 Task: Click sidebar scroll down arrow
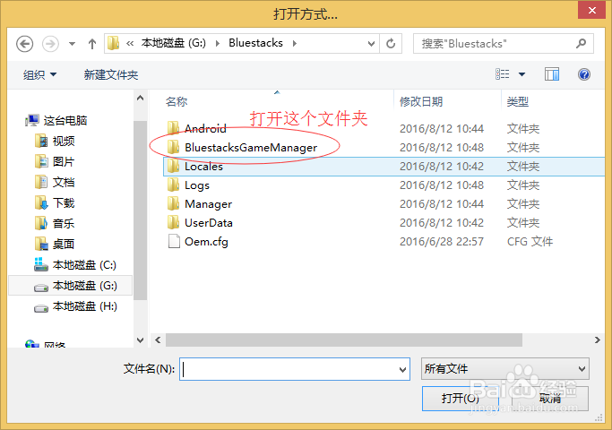(140, 340)
